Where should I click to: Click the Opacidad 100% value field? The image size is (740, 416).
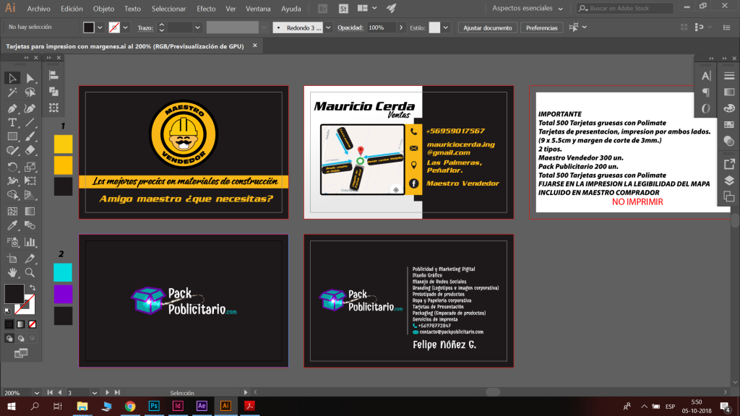(381, 28)
